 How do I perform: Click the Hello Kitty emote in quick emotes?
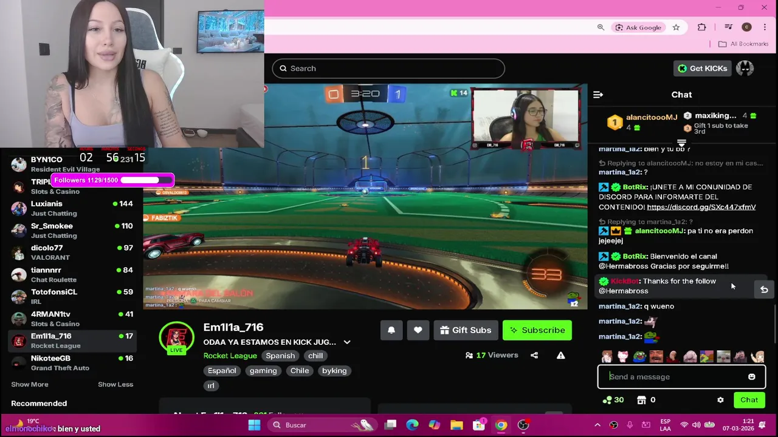tap(622, 356)
